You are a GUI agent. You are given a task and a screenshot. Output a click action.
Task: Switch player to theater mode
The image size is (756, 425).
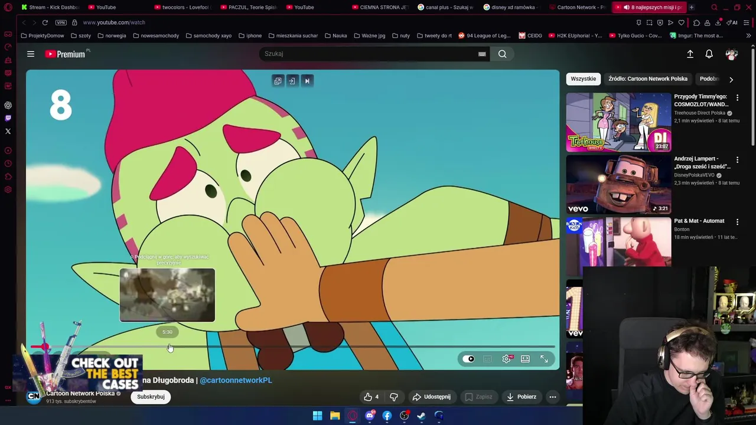[525, 359]
